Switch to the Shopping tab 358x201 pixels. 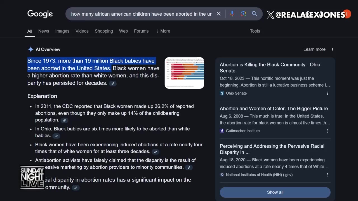[104, 31]
